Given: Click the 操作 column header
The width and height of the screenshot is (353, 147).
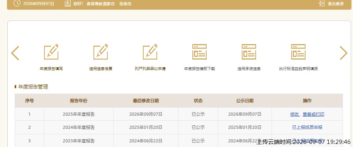Looking at the screenshot, I should 307,101.
